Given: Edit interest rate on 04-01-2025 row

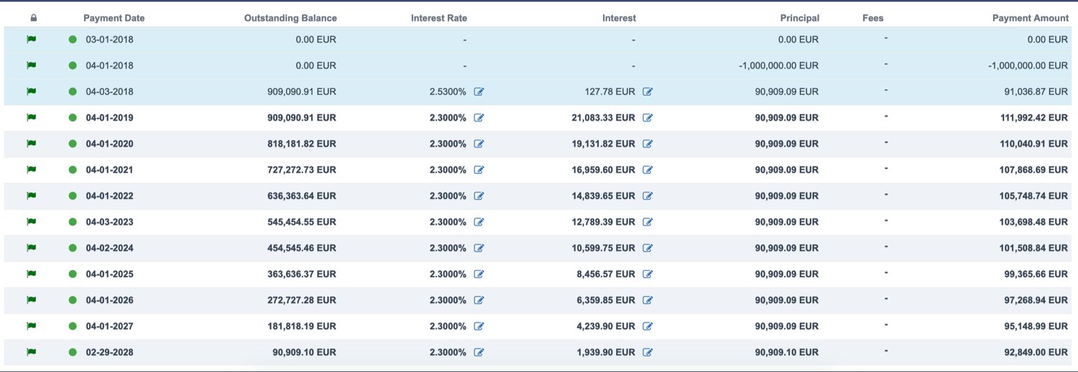Looking at the screenshot, I should click(x=479, y=274).
